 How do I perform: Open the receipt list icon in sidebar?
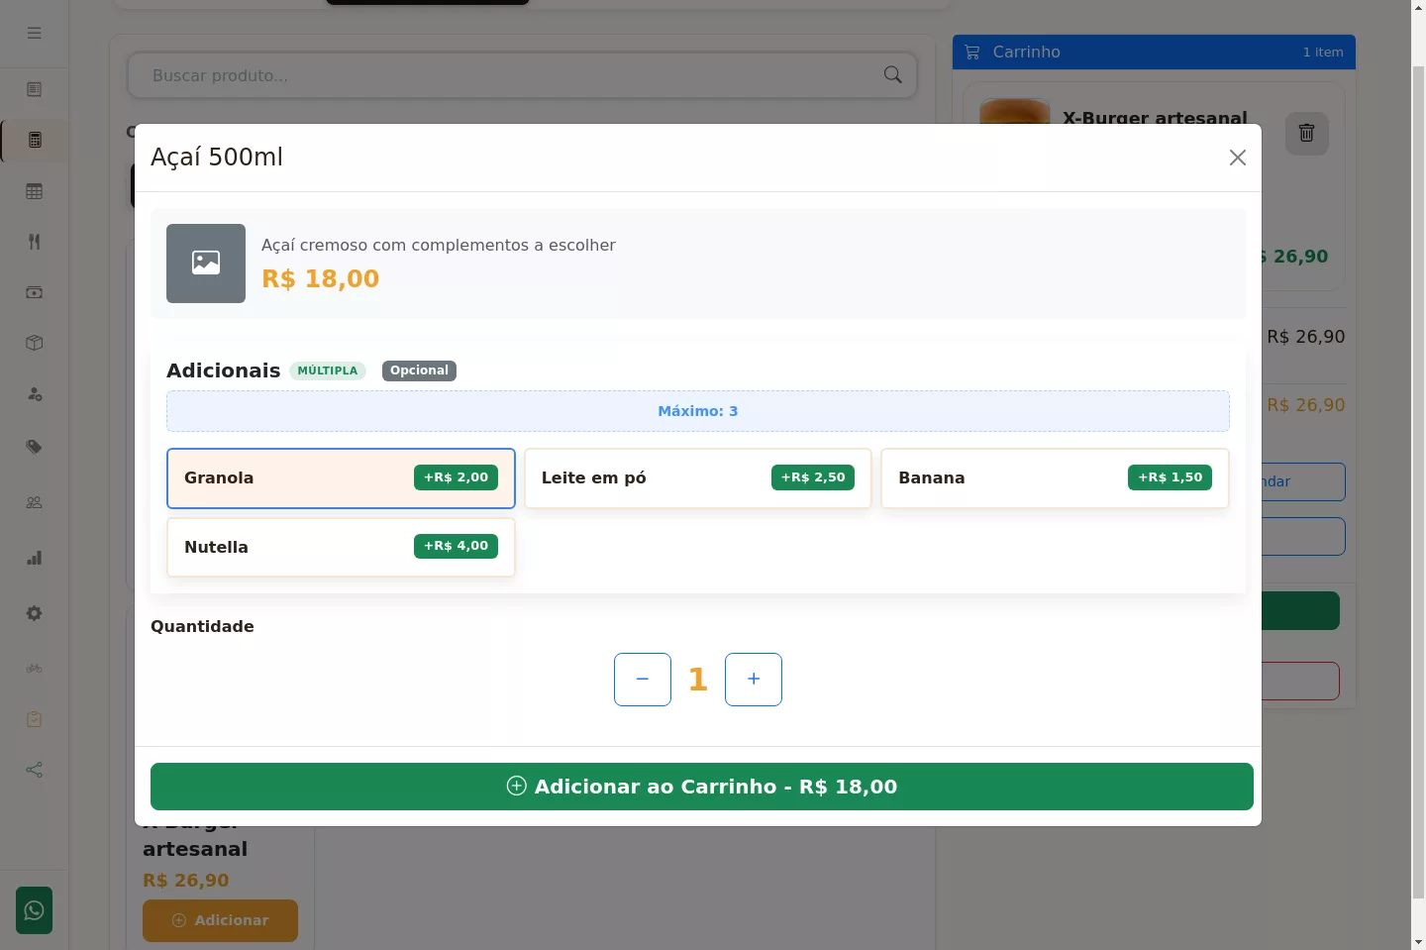pos(35,89)
